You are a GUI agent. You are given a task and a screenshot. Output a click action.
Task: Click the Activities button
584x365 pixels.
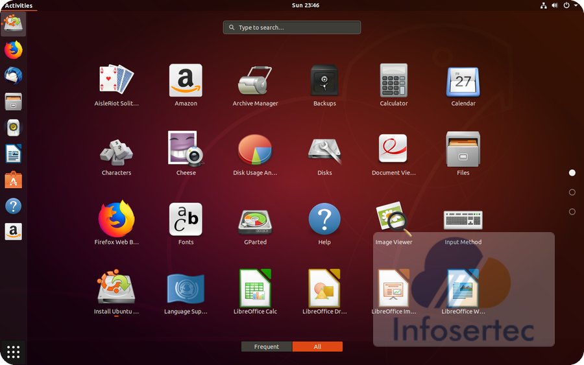pos(18,5)
